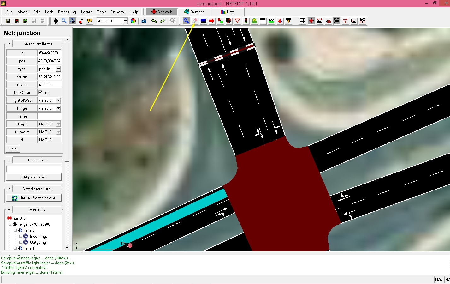This screenshot has height=284, width=450.
Task: Switch to Move mode red arrow
Action: (212, 21)
